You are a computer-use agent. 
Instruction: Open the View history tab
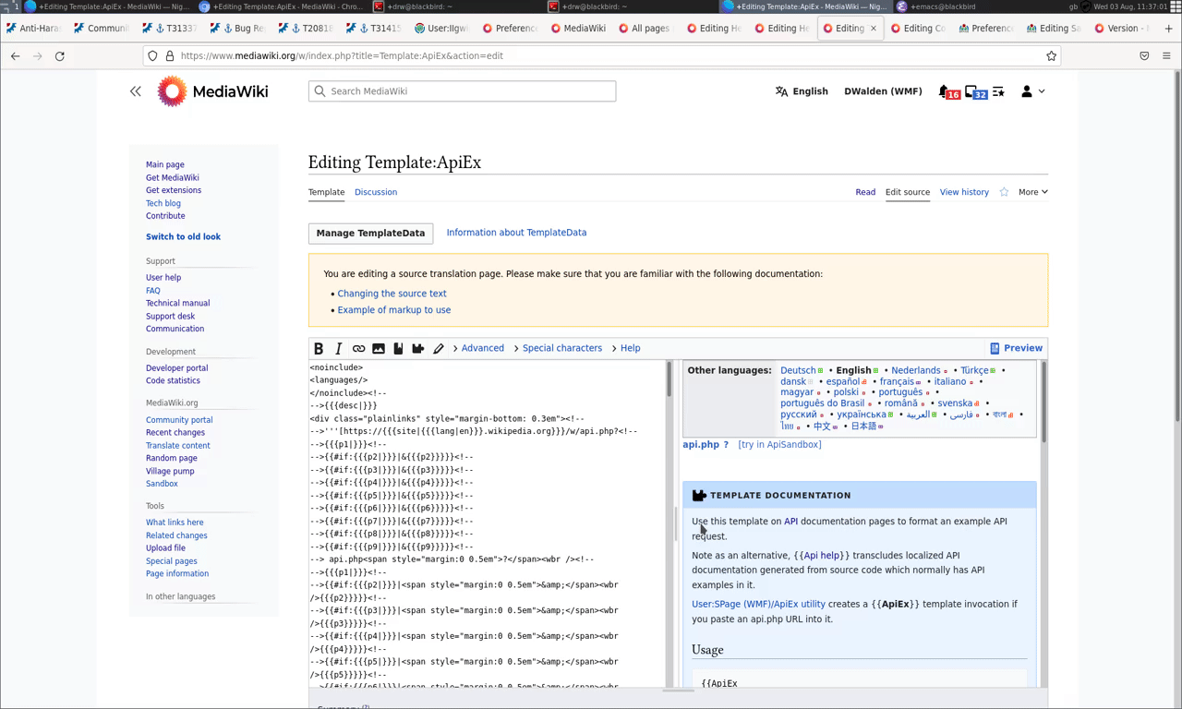pyautogui.click(x=964, y=192)
